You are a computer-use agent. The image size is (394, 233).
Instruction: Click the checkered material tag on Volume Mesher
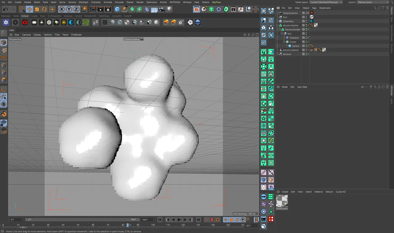click(x=316, y=25)
